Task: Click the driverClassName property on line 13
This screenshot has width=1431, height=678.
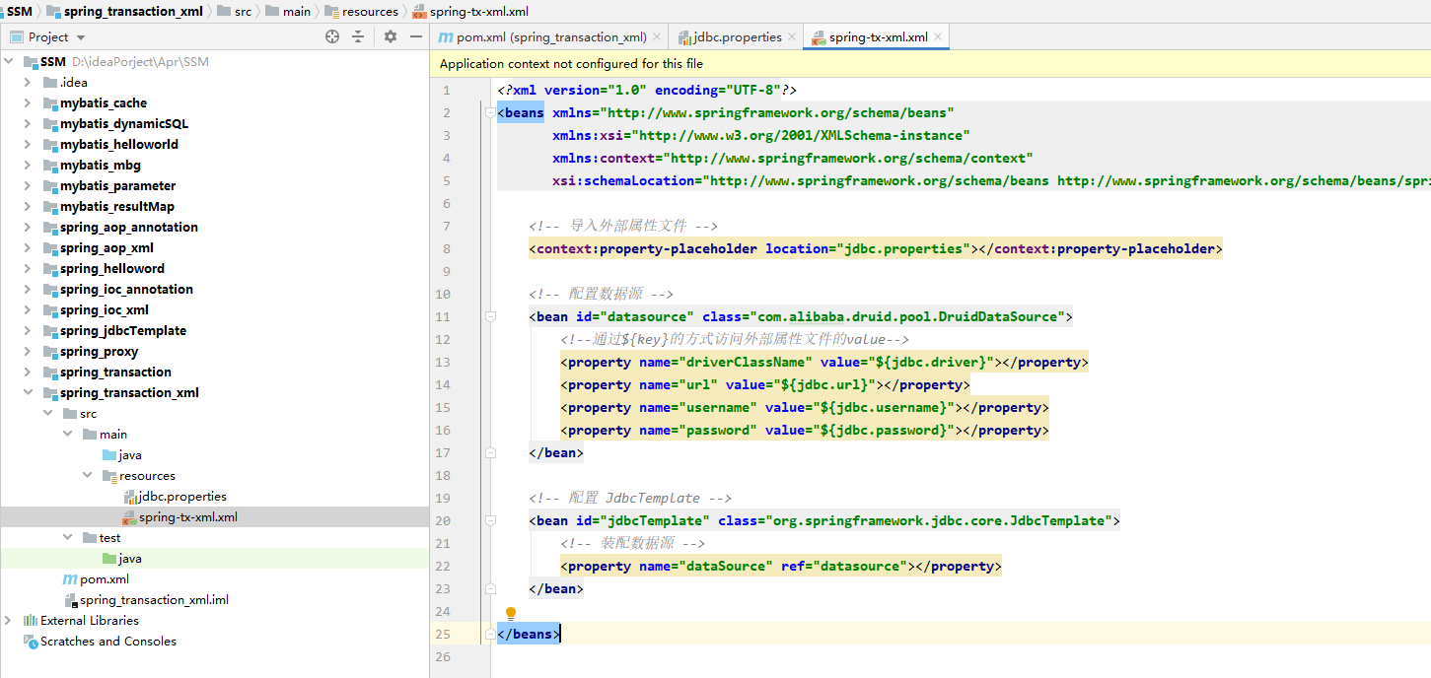Action: (823, 363)
